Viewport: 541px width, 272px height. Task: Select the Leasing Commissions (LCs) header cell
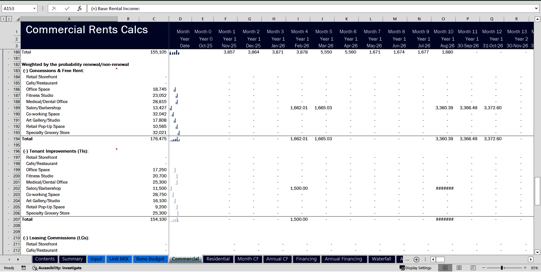click(69, 238)
